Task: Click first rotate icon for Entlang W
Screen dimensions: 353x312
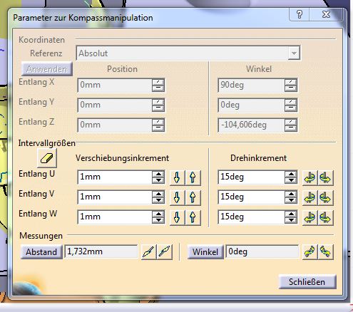Action: [309, 217]
